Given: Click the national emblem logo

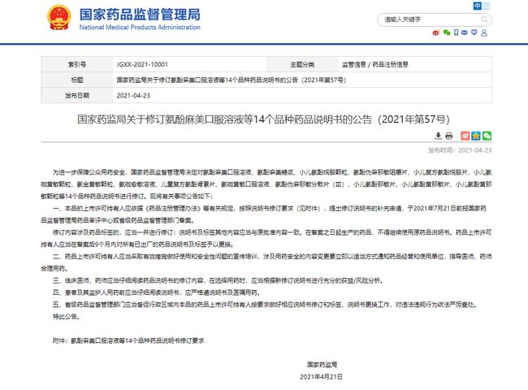Looking at the screenshot, I should coord(59,18).
